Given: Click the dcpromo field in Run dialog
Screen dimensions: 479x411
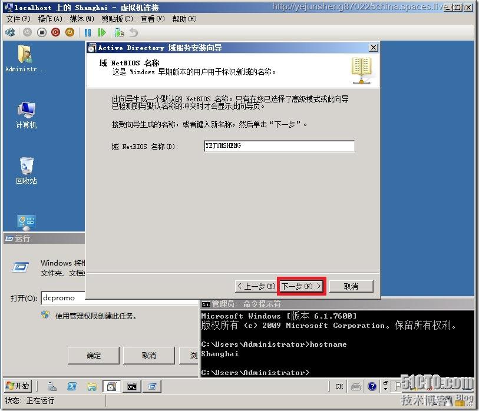Looking at the screenshot, I should tap(64, 298).
